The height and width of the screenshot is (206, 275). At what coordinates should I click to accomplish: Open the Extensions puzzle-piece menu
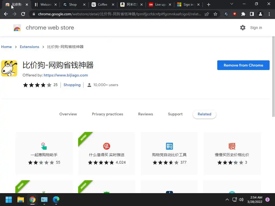tap(243, 14)
